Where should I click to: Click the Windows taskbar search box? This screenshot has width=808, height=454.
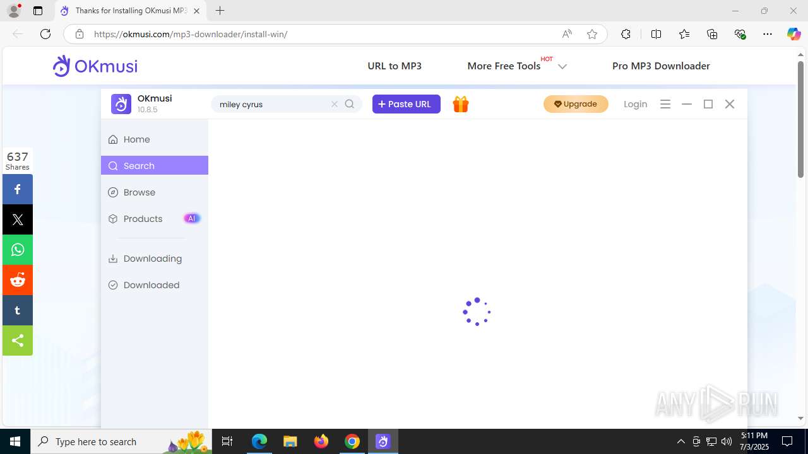(x=121, y=441)
